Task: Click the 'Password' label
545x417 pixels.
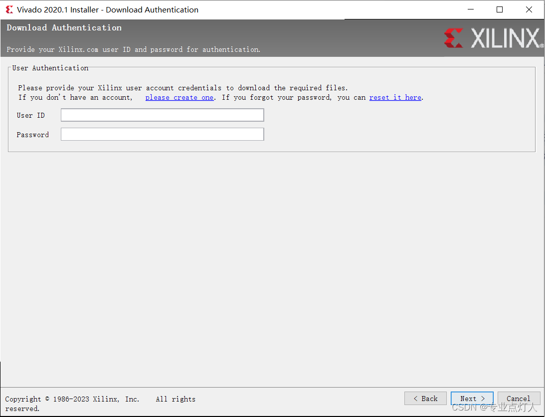Action: click(x=33, y=135)
